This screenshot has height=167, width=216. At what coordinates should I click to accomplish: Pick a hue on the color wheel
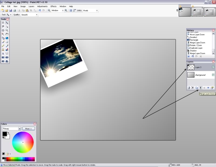(x=23, y=142)
